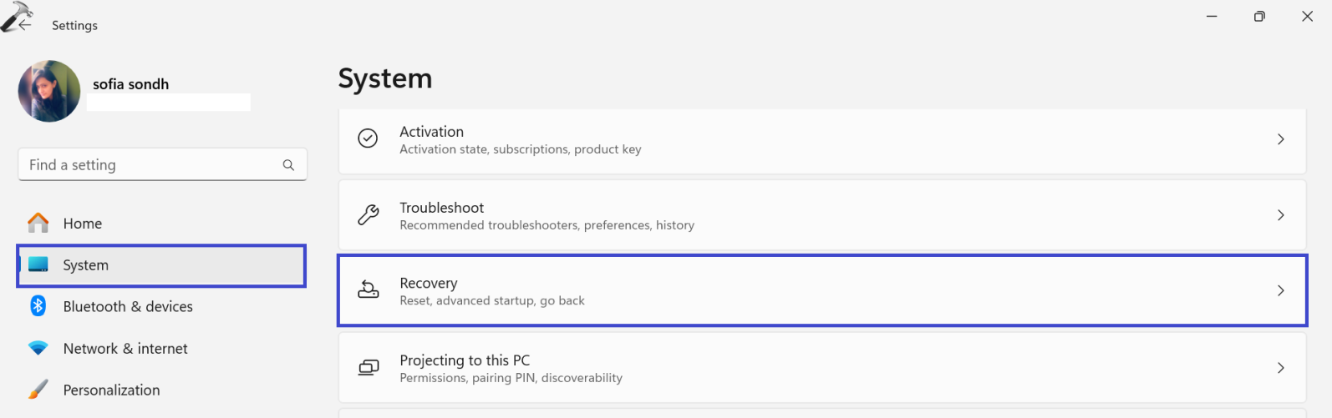Image resolution: width=1332 pixels, height=418 pixels.
Task: Click the Activation checkmark circle icon
Action: (368, 138)
